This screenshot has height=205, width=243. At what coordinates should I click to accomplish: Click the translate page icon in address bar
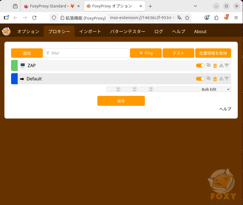179,18
